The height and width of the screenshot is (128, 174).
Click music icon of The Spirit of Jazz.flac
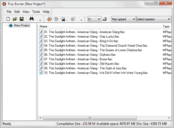point(41,68)
